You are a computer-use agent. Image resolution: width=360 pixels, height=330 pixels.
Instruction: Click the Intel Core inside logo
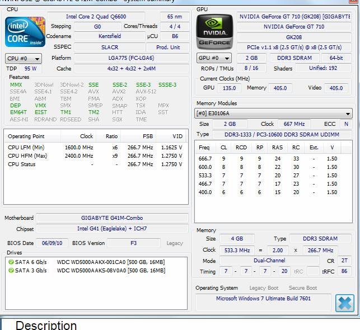(25, 32)
